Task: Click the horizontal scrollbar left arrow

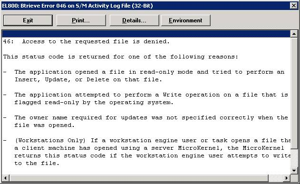Action: click(5, 178)
